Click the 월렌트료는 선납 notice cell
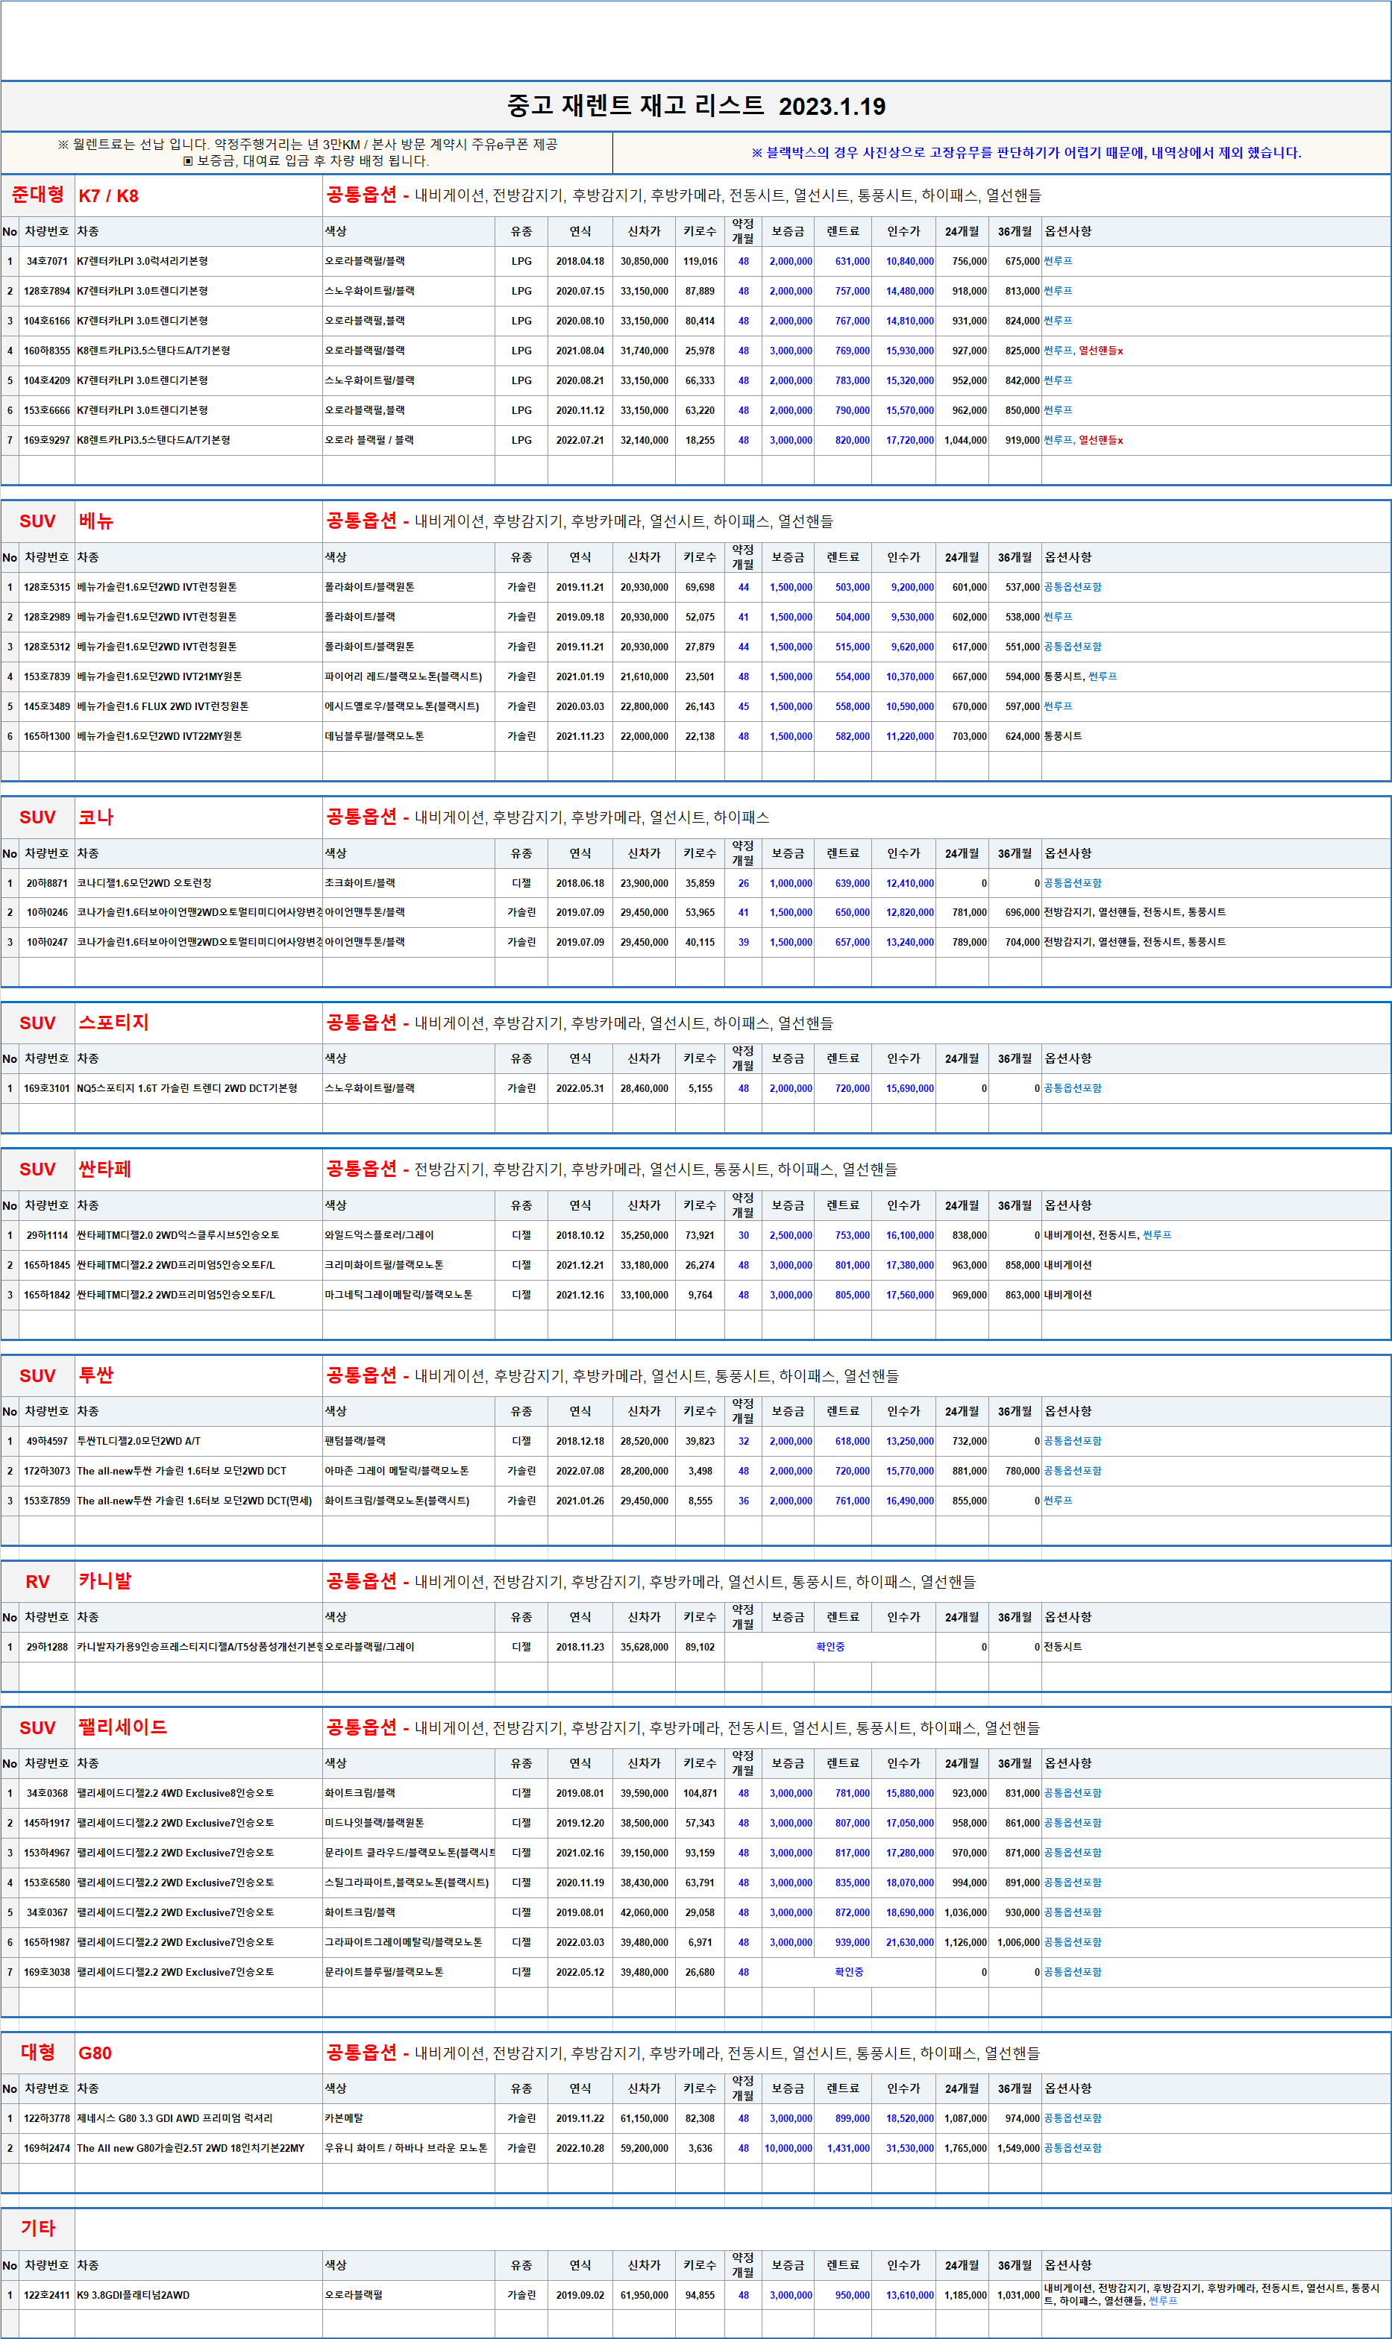This screenshot has height=2339, width=1392. pos(307,153)
